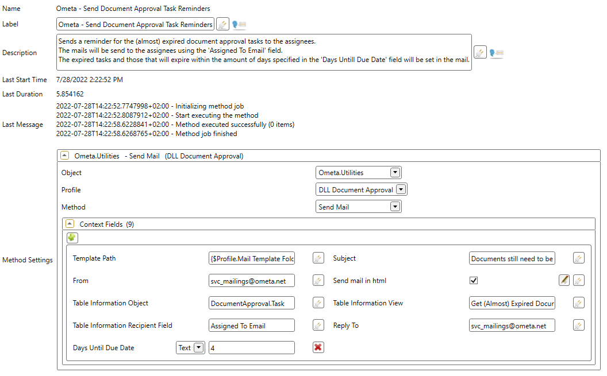The image size is (607, 376).
Task: Click the translation icon next to Description
Action: (495, 52)
